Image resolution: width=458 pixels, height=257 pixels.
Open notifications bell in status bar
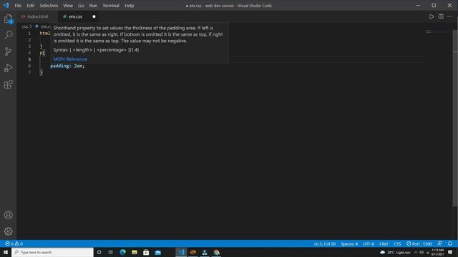(450, 243)
